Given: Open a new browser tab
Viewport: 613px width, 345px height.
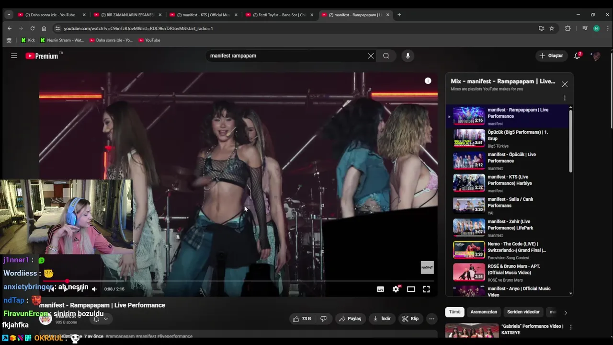Looking at the screenshot, I should [x=399, y=15].
